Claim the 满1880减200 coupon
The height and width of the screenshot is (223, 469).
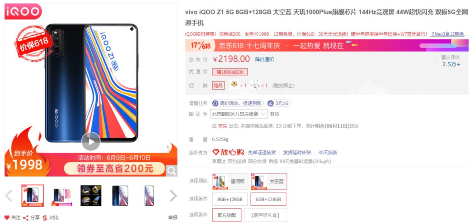230,72
